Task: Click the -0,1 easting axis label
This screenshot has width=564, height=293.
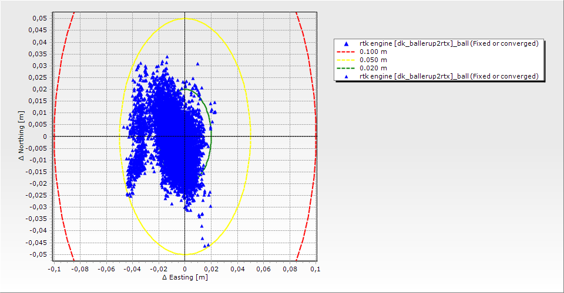Action: coord(54,269)
